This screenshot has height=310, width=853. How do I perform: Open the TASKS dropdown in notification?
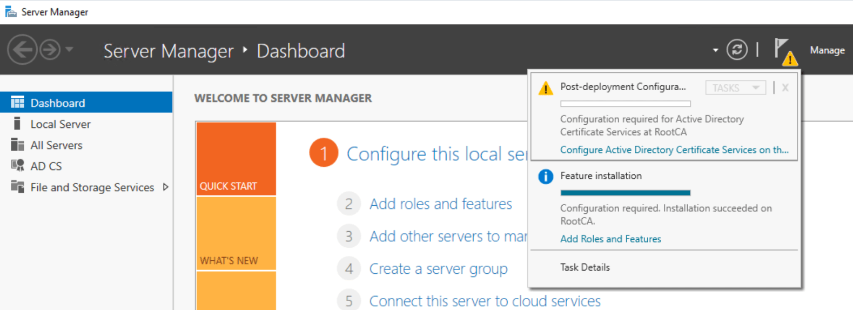tap(735, 87)
